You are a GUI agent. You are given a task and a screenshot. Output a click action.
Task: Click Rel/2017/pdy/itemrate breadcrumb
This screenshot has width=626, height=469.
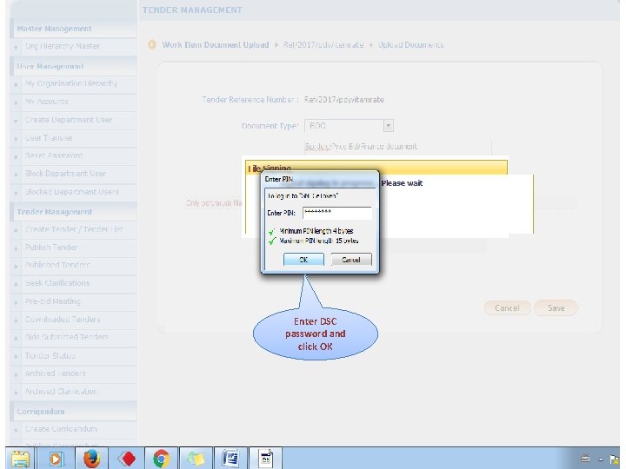(x=323, y=44)
